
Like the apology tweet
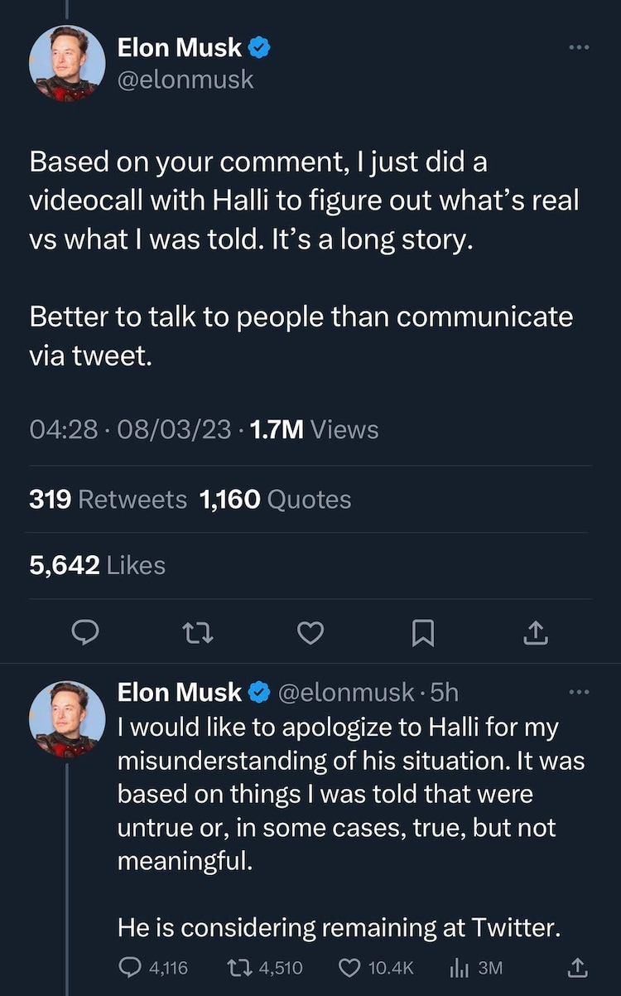click(x=353, y=967)
